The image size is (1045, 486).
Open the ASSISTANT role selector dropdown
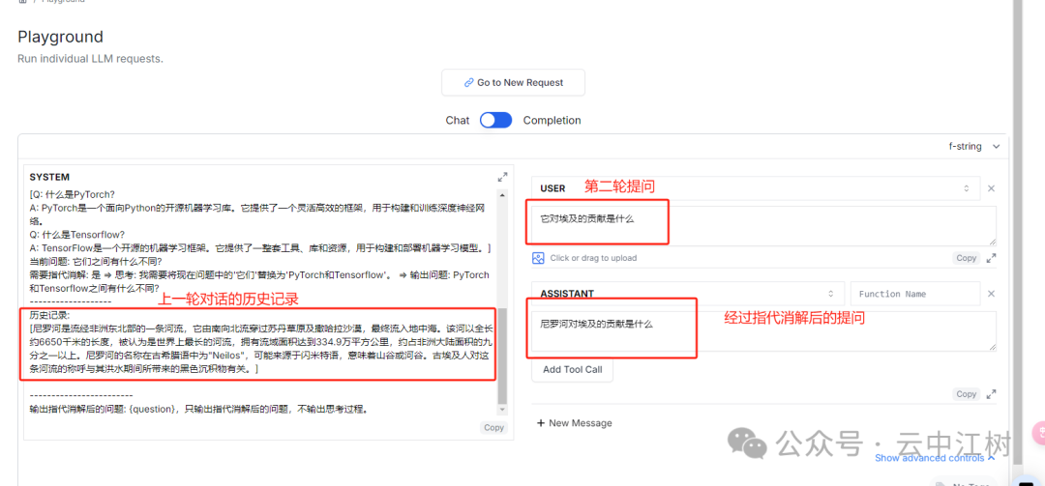click(688, 294)
